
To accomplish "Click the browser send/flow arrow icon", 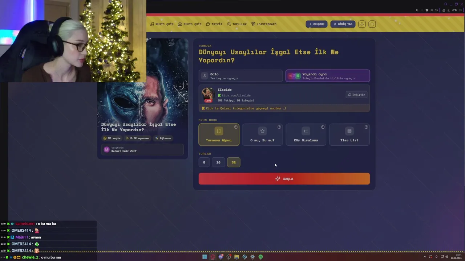I will 432,10.
